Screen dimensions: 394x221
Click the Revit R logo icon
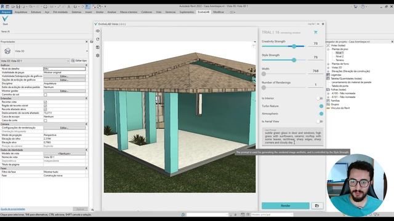coord(2,7)
